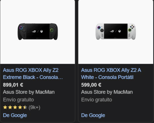
Task: Click the green-ringed joystick on the white console
Action: click(x=130, y=30)
